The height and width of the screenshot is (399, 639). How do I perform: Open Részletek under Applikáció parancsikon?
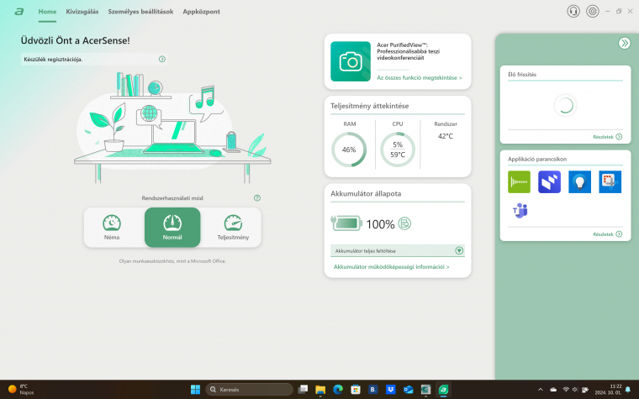[607, 234]
